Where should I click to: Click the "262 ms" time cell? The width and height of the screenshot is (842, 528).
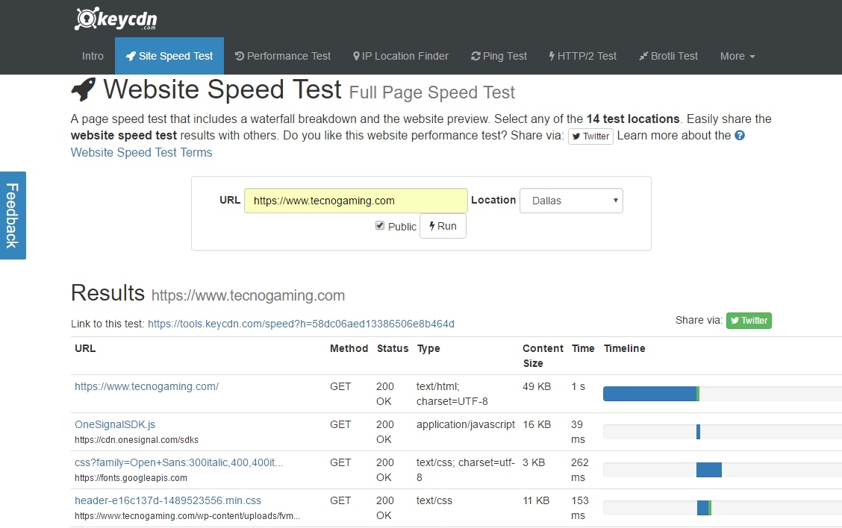(580, 470)
